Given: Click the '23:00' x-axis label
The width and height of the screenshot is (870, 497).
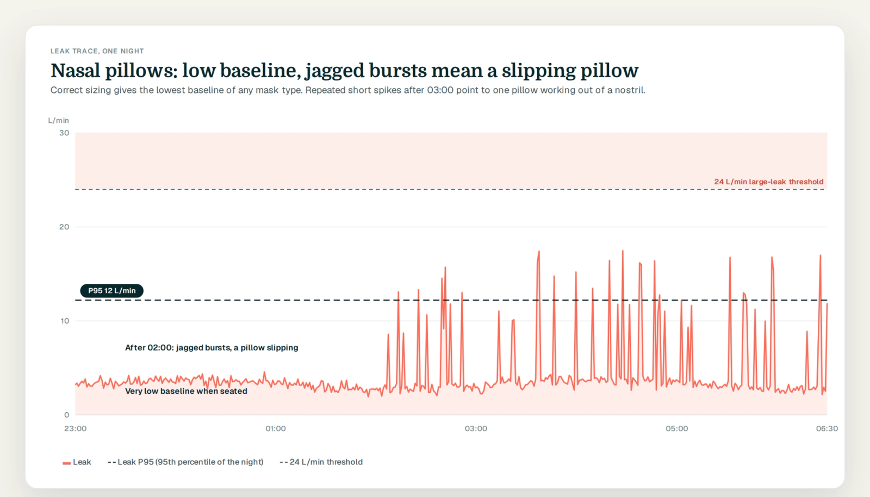Looking at the screenshot, I should [75, 428].
